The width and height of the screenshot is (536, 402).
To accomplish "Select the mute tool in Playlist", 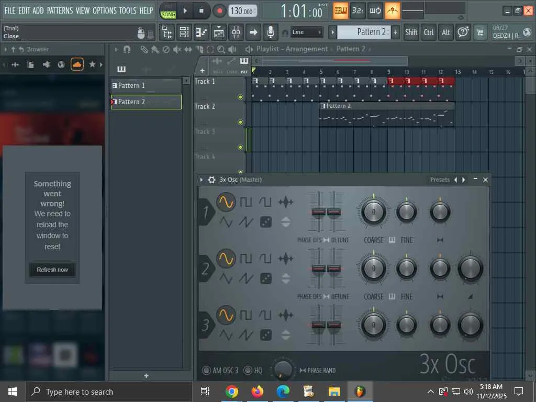I will click(177, 50).
